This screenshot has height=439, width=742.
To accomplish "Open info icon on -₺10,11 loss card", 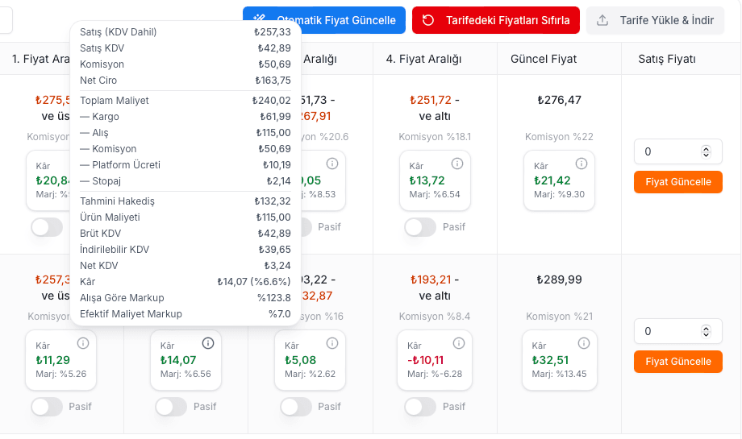I will 459,343.
